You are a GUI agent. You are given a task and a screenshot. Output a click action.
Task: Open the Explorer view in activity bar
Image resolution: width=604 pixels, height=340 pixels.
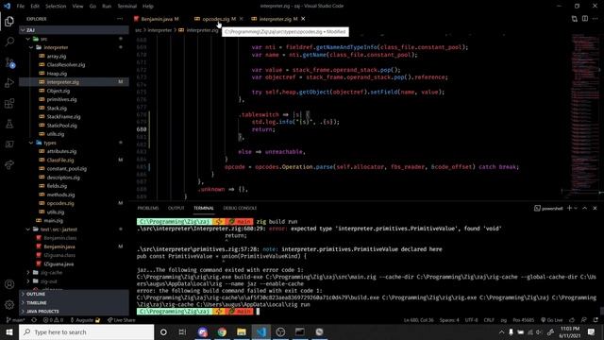pyautogui.click(x=9, y=21)
